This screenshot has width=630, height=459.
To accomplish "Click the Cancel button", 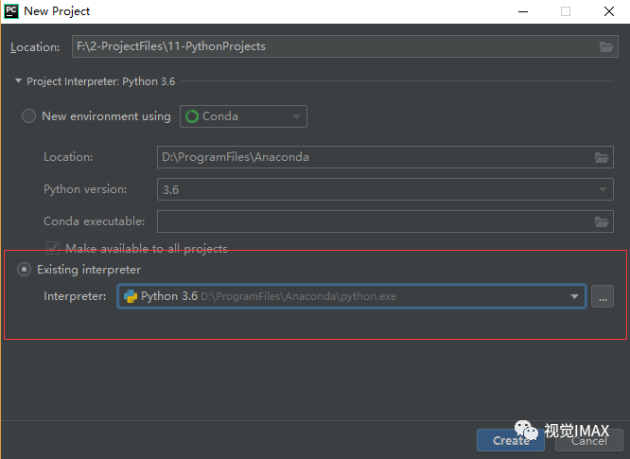I will click(589, 440).
